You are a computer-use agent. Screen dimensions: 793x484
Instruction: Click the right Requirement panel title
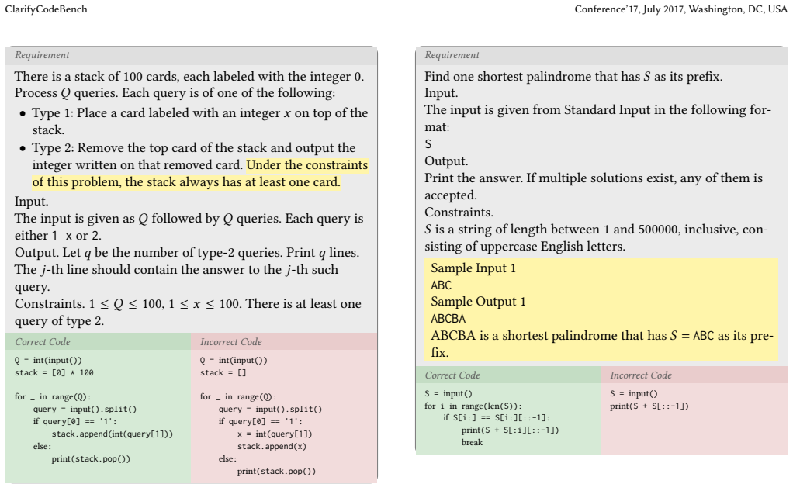[452, 55]
